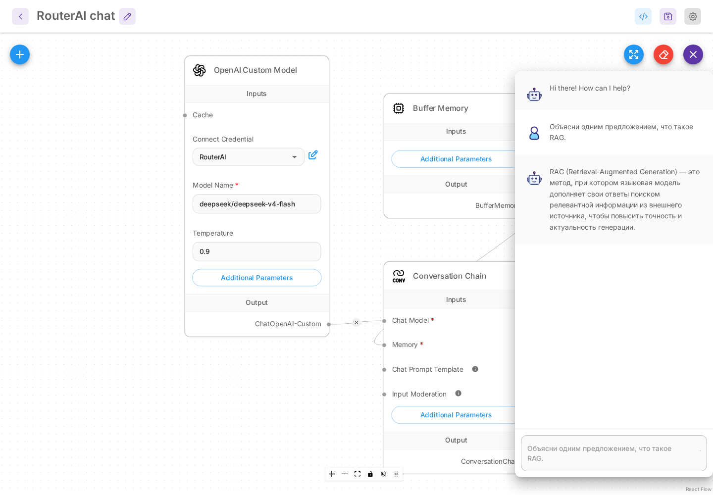Select the OpenAI Custom Model node title
This screenshot has height=495, width=713.
255,70
